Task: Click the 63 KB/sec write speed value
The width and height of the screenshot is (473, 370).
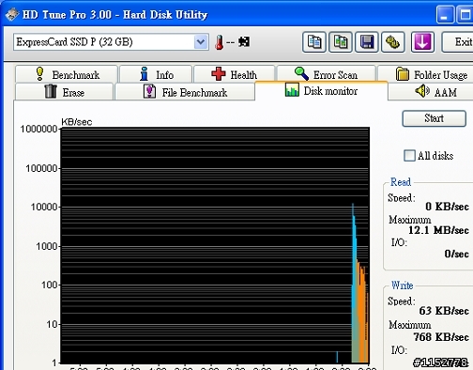Action: tap(444, 311)
